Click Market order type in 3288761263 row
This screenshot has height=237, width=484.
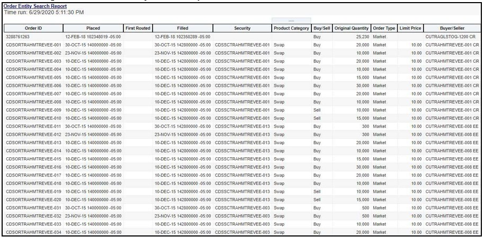pos(379,36)
